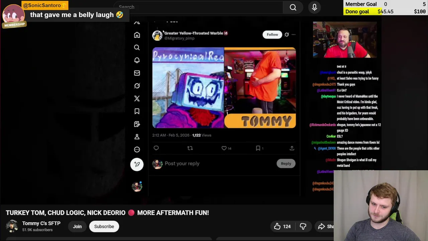Click the reply comment icon under the post
Image resolution: width=428 pixels, height=241 pixels.
pos(156,148)
